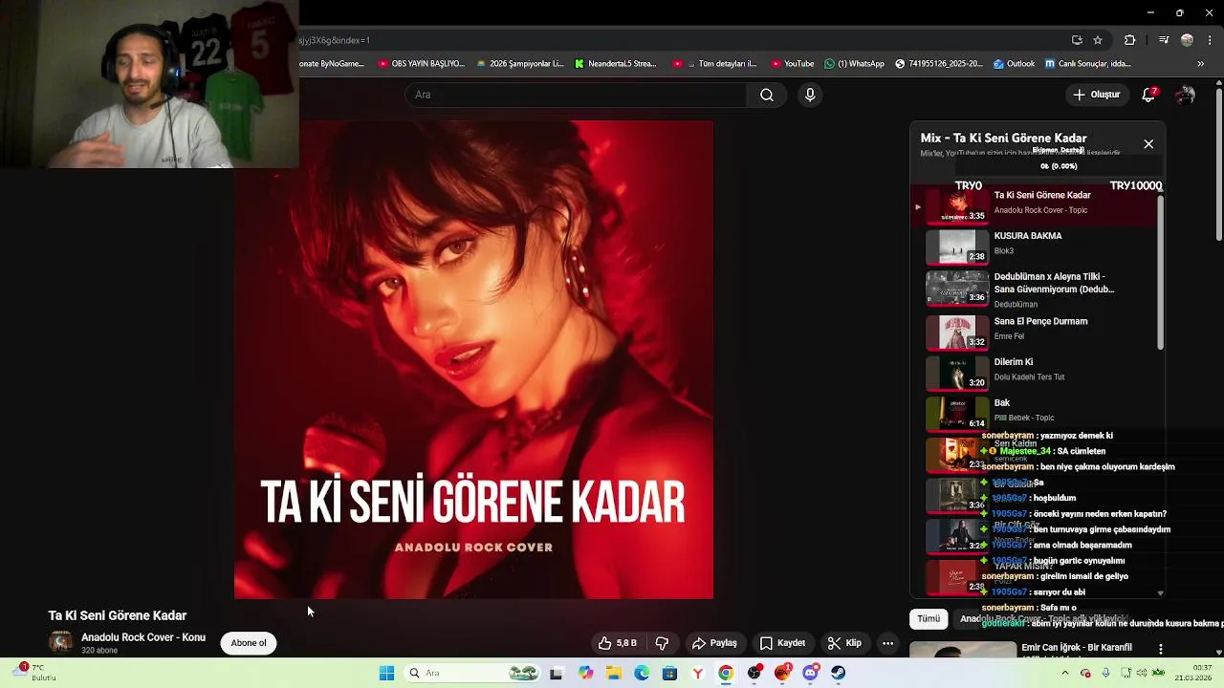The height and width of the screenshot is (688, 1224).
Task: Click the Oluştur create button
Action: point(1096,95)
